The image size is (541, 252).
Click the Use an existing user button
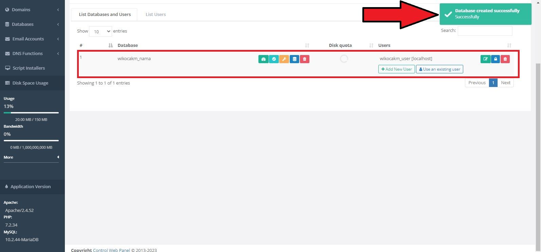[439, 69]
